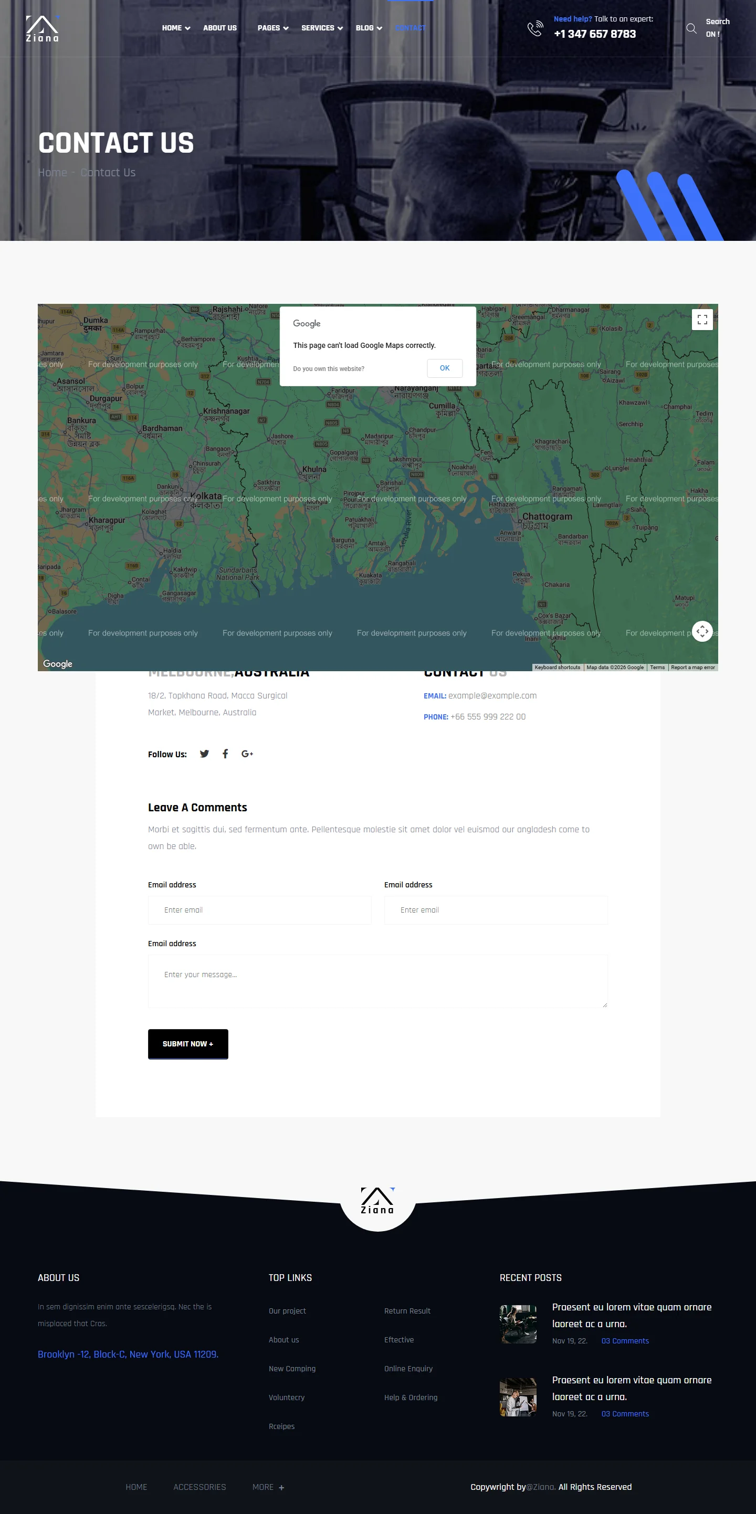The image size is (756, 1514).
Task: Click the map camera controls button
Action: (x=702, y=631)
